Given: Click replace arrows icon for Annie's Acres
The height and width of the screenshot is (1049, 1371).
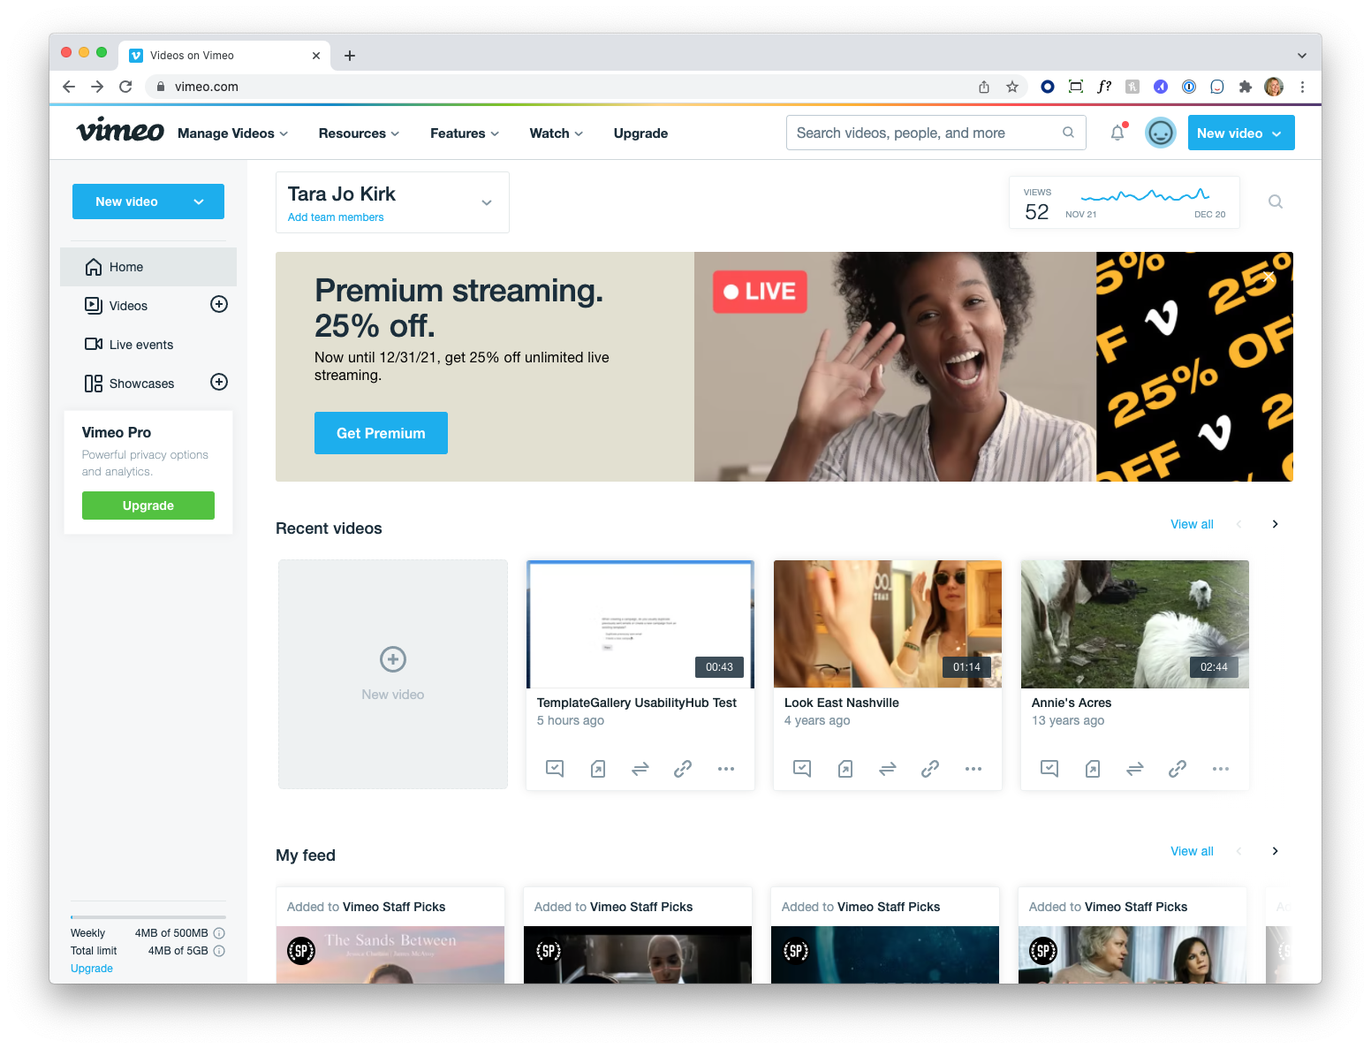Looking at the screenshot, I should [1135, 769].
